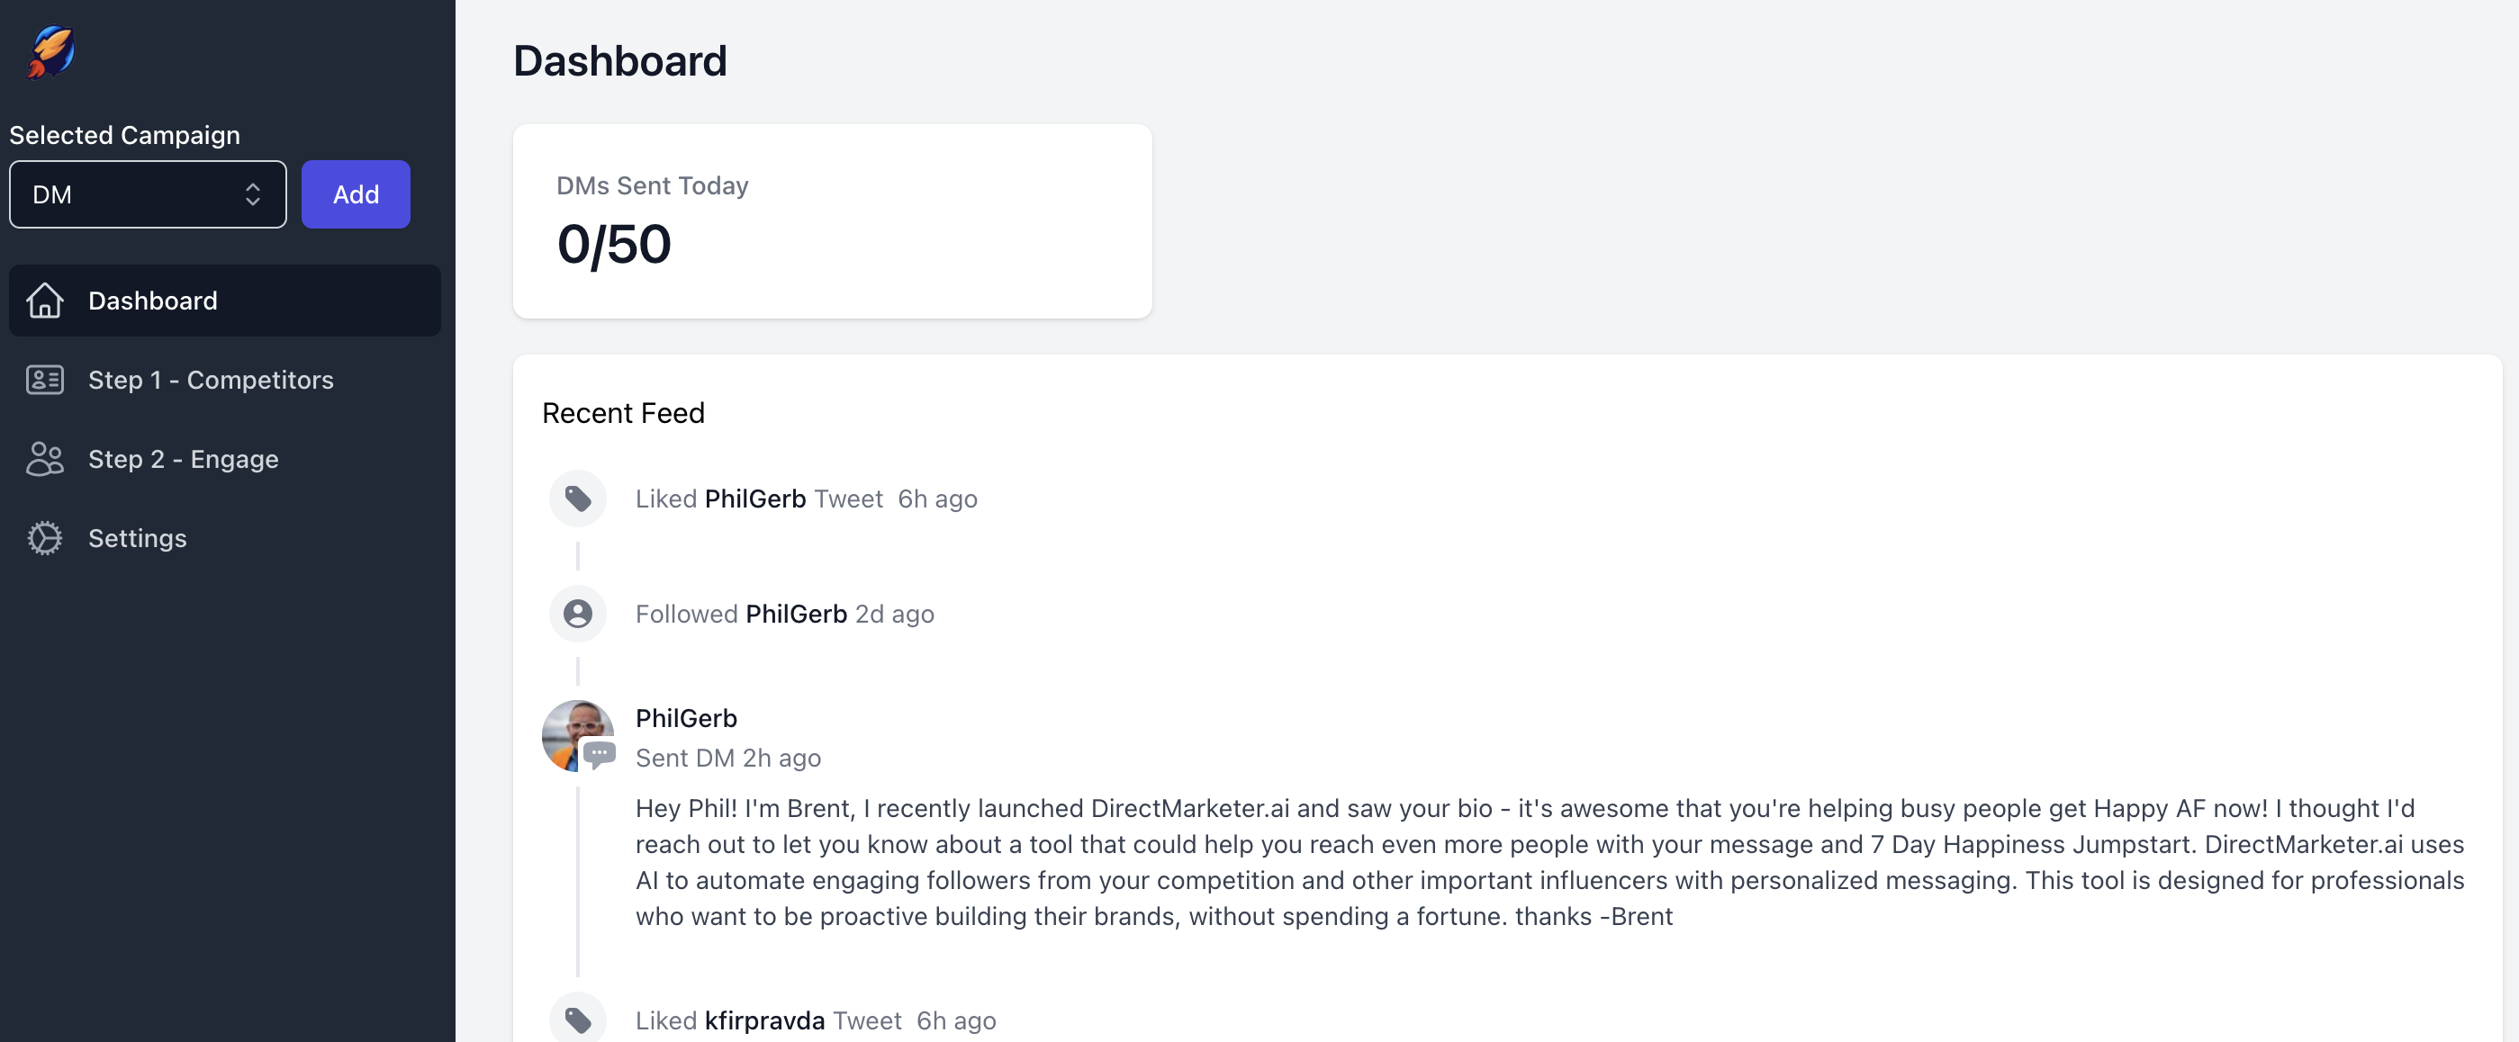Select the Settings menu item
The width and height of the screenshot is (2519, 1042).
(x=138, y=539)
